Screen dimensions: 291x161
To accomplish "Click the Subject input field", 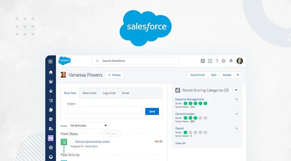I will coord(104,110).
